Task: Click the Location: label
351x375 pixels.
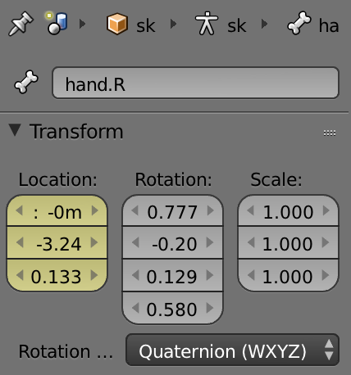Action: 58,179
